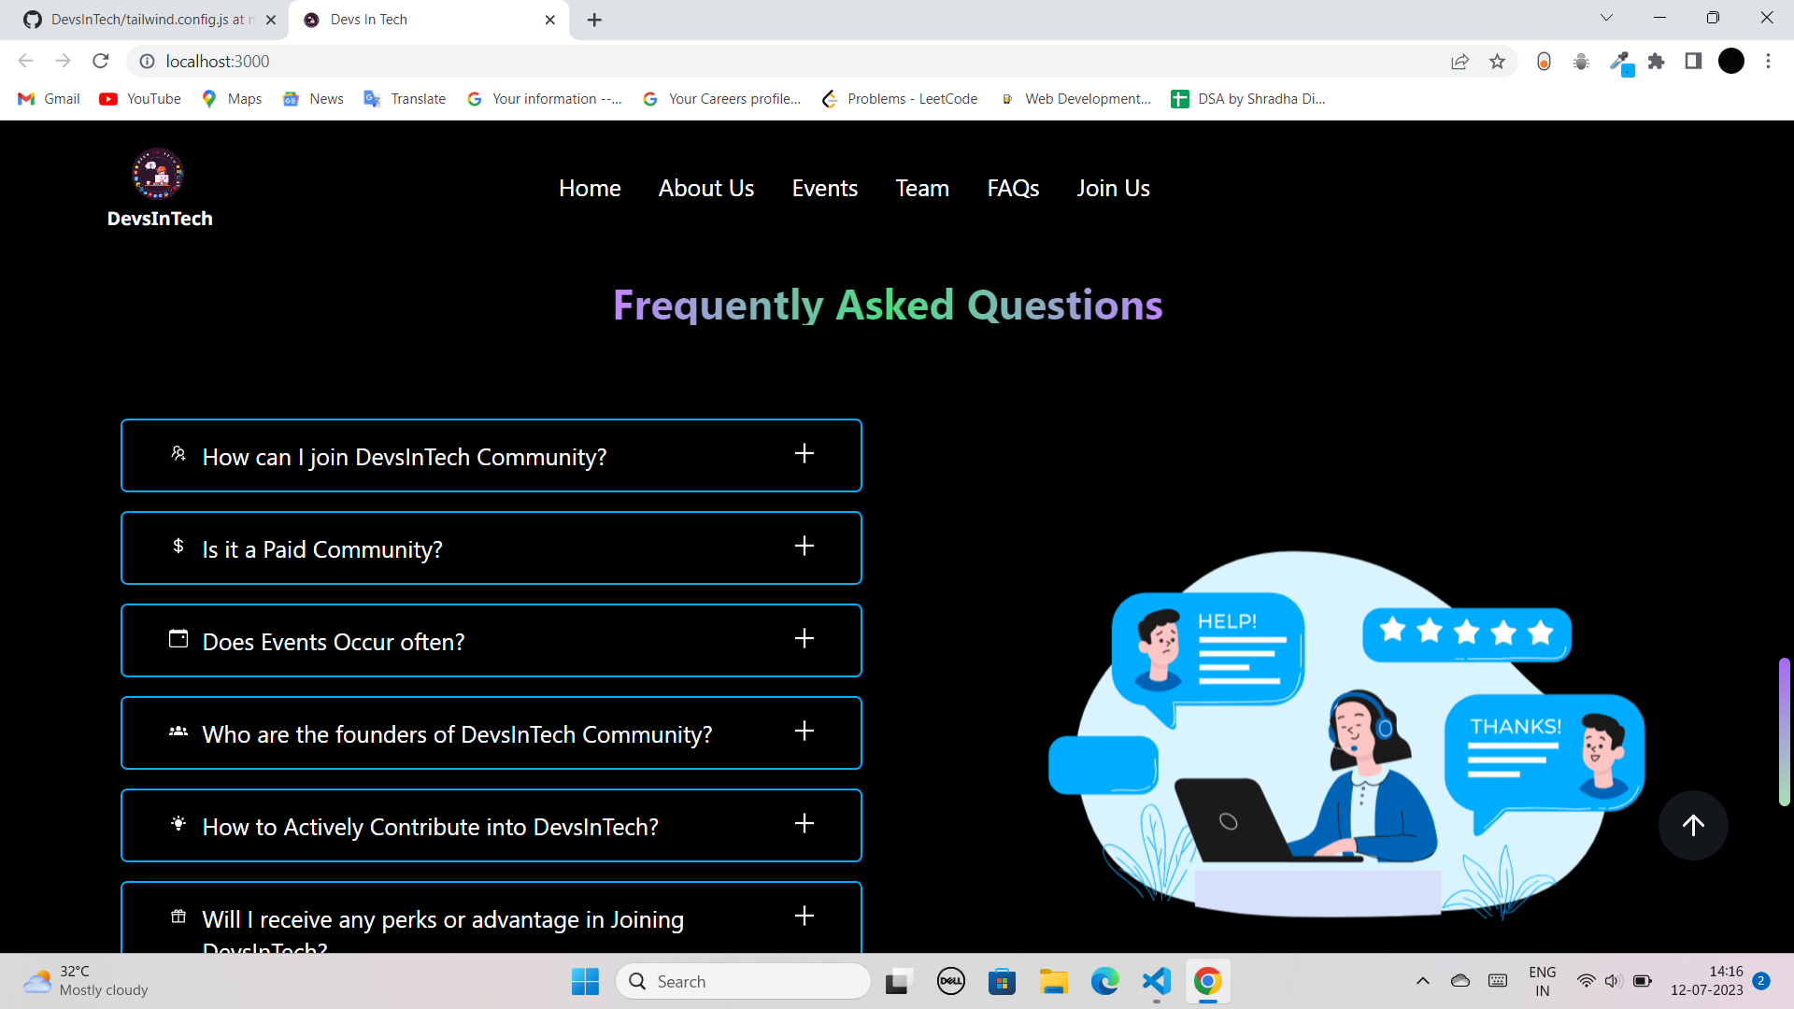
Task: Click the scroll-to-top arrow button
Action: [x=1693, y=825]
